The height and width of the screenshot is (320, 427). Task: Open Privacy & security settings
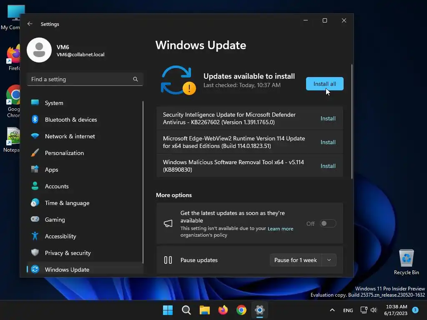(x=85, y=253)
